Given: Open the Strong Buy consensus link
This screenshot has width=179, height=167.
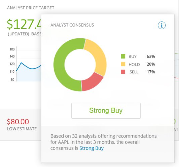Looking at the screenshot, I should pos(91,148).
